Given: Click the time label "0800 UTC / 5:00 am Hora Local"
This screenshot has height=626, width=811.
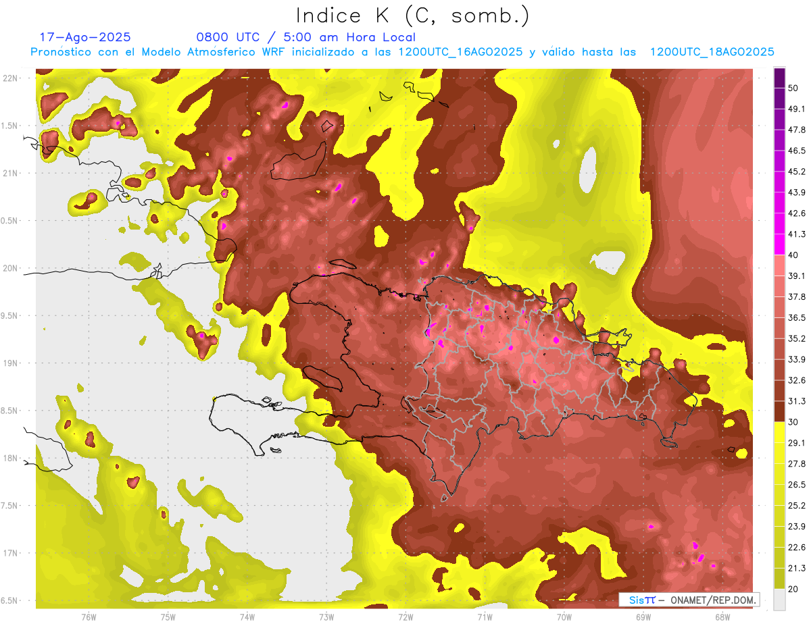Looking at the screenshot, I should click(305, 37).
